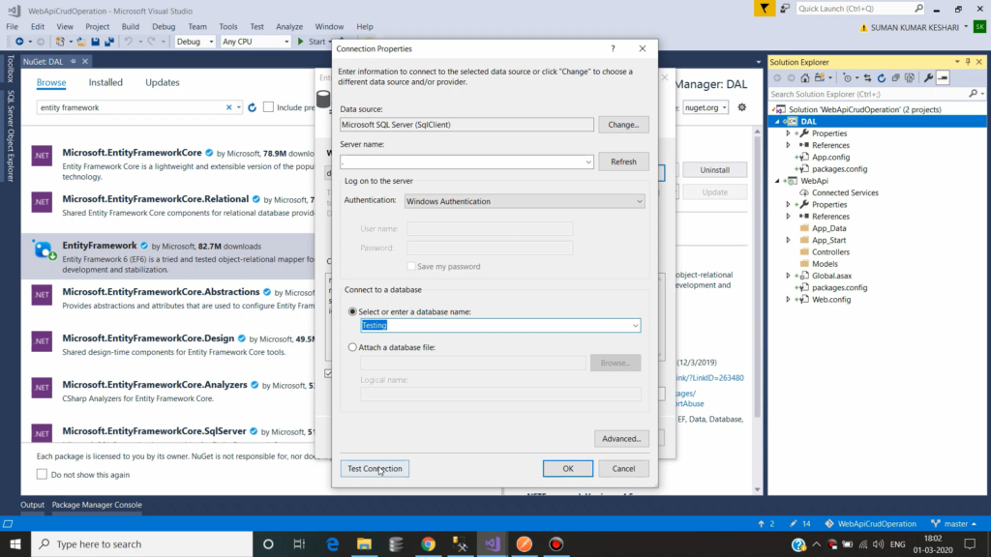Click the Save All toolbar icon
Viewport: 991px width, 557px height.
[x=109, y=42]
